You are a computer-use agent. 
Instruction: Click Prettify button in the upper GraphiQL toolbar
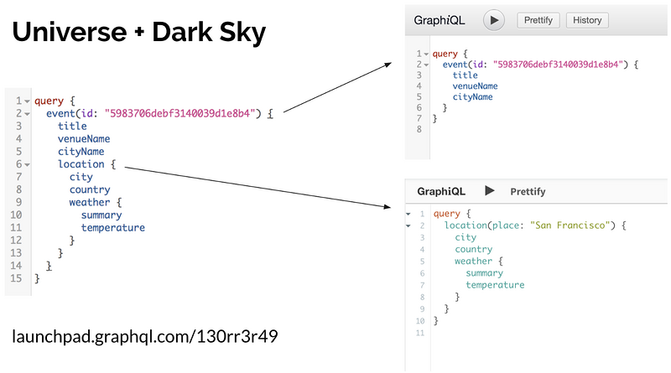tap(538, 20)
